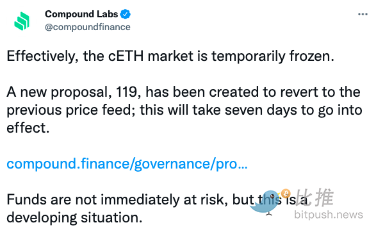Click the blue verified badge
Viewport: 376px width, 232px height.
(x=125, y=14)
